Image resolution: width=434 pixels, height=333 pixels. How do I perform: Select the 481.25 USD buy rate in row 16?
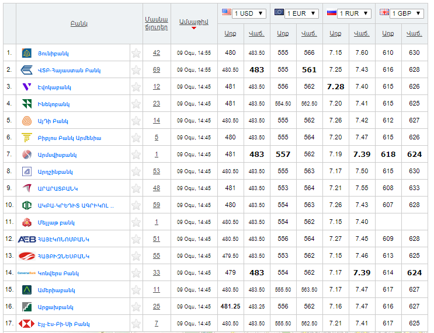coord(230,307)
